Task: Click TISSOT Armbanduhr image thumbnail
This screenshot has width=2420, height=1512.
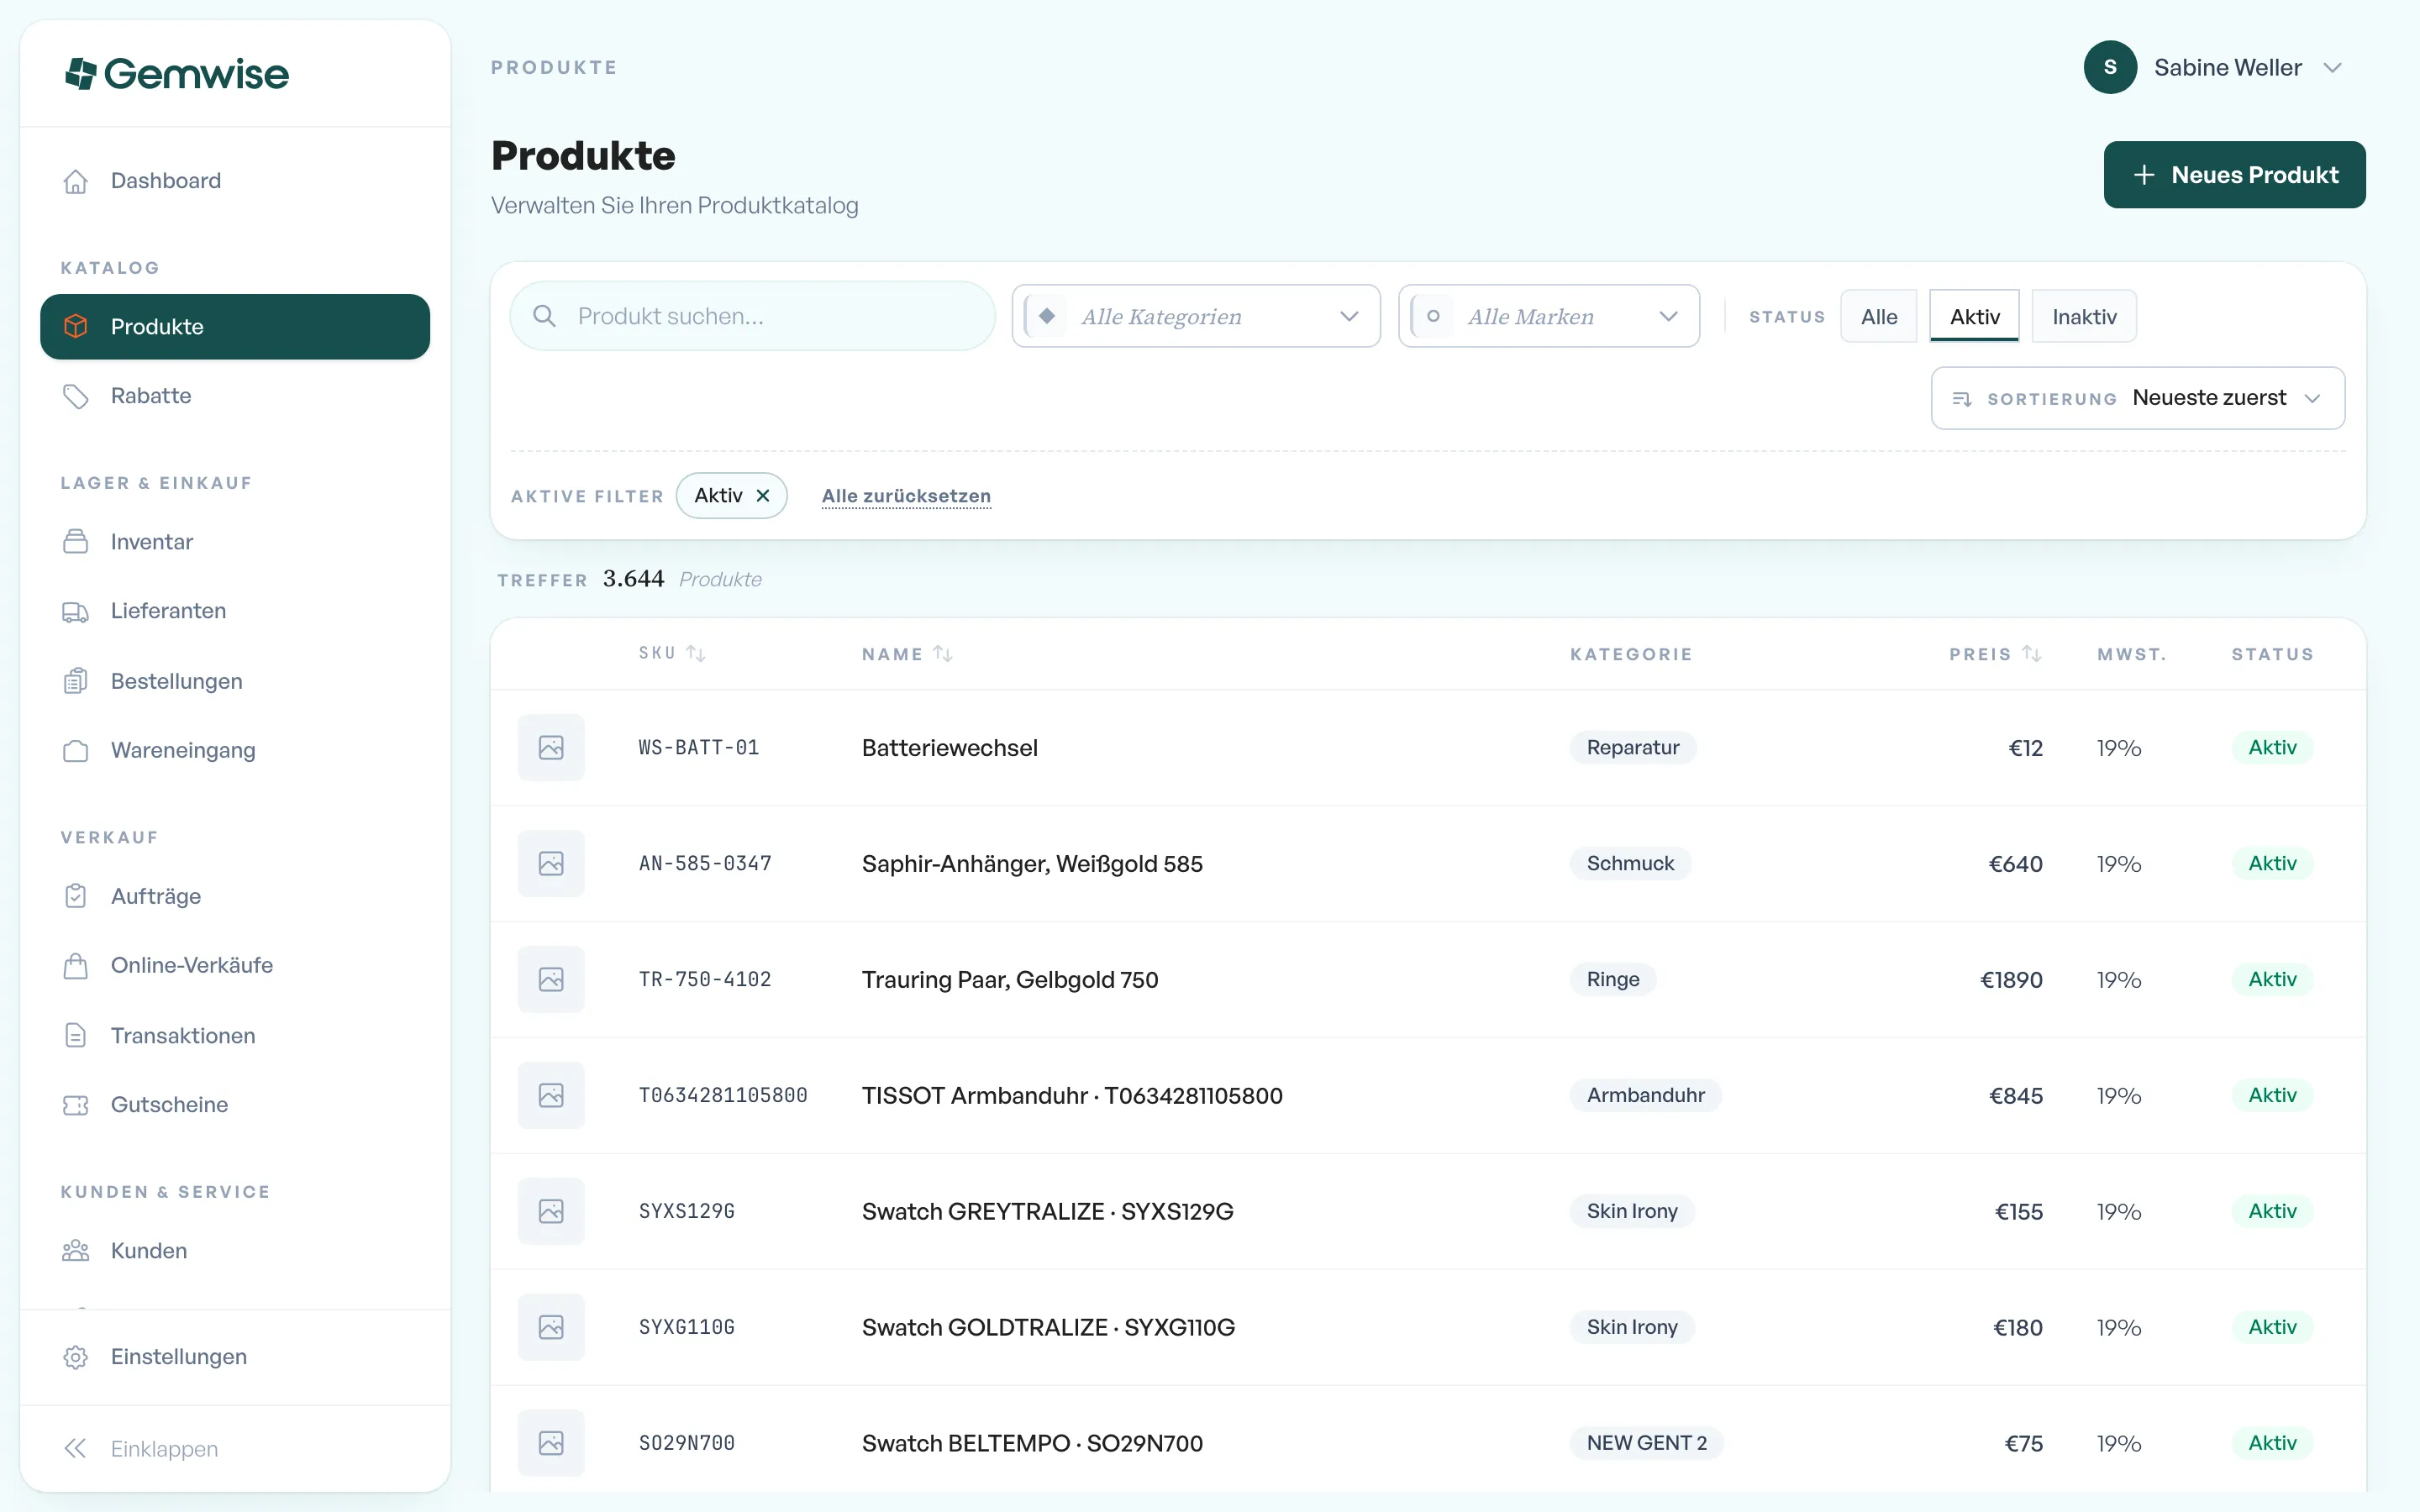Action: coord(551,1095)
